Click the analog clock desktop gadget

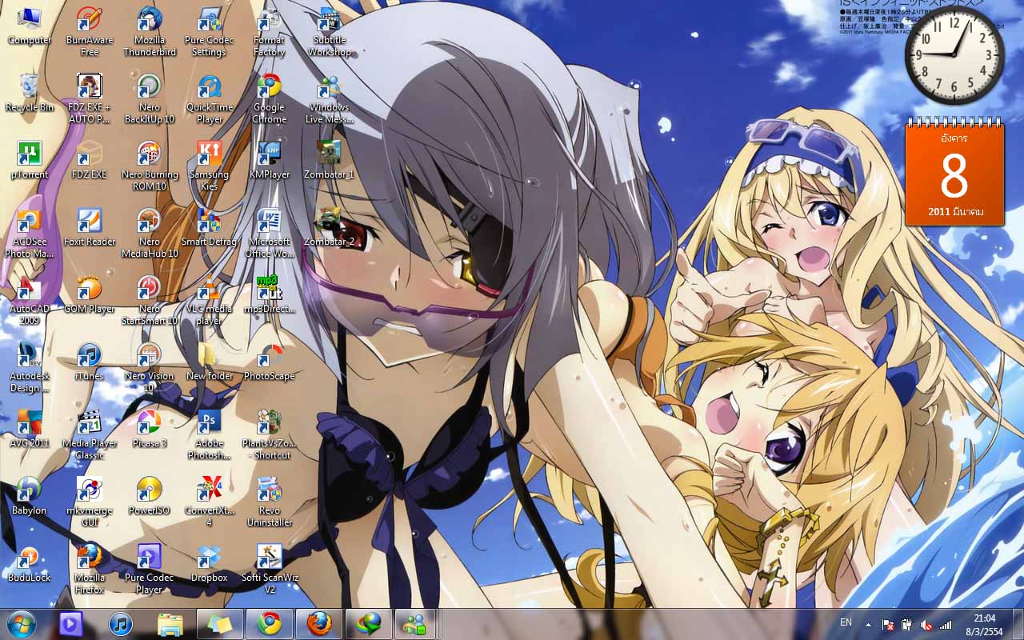(954, 54)
